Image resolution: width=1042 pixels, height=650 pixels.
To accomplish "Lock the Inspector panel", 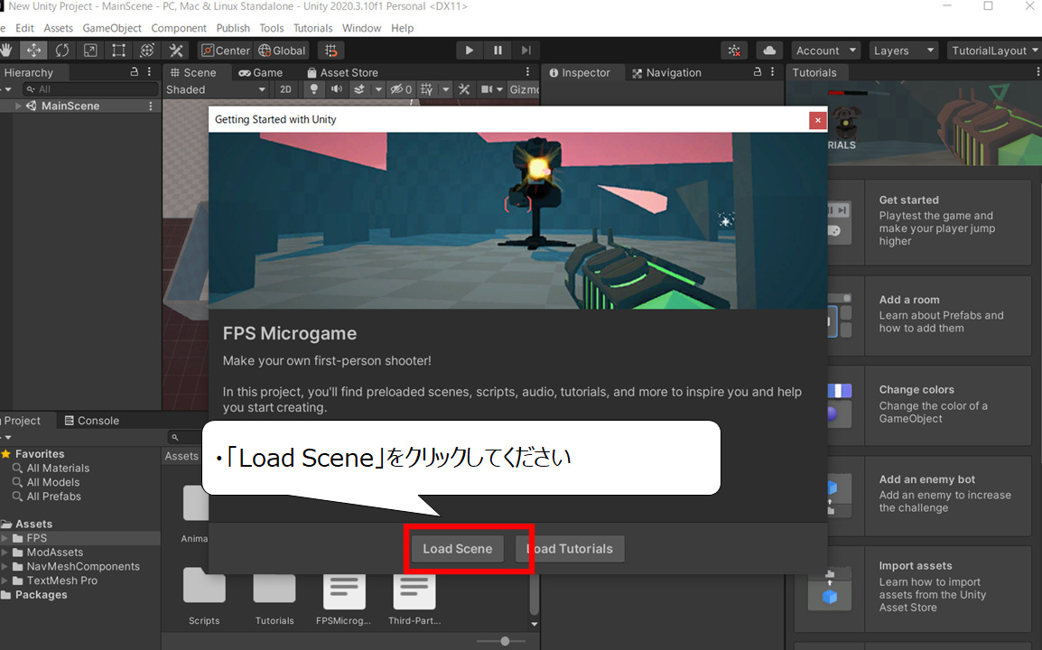I will [x=758, y=72].
